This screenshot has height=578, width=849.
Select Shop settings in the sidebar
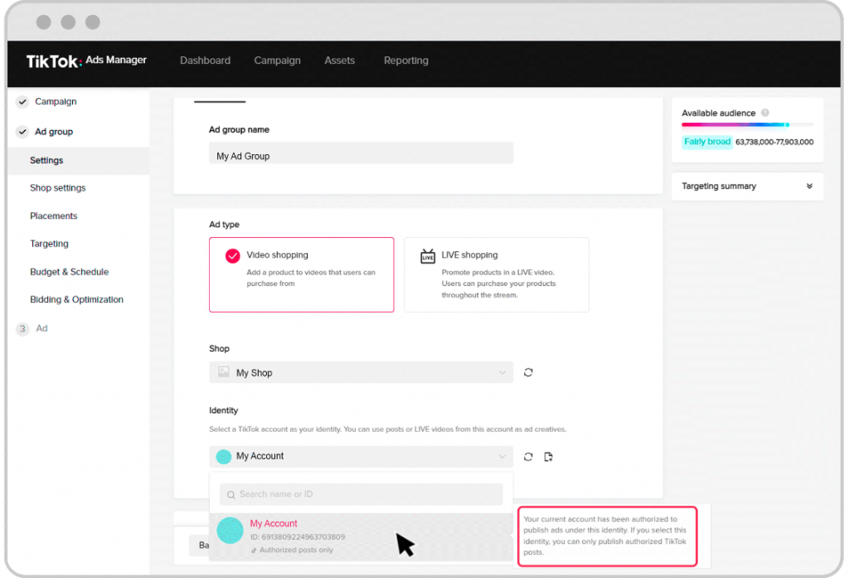[x=58, y=188]
